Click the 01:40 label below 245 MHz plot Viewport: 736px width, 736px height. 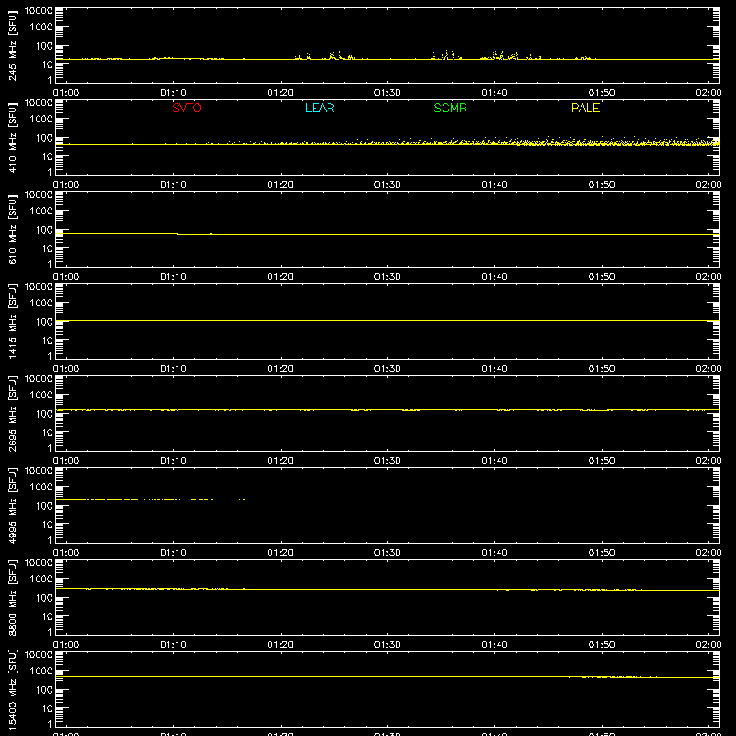(x=494, y=93)
